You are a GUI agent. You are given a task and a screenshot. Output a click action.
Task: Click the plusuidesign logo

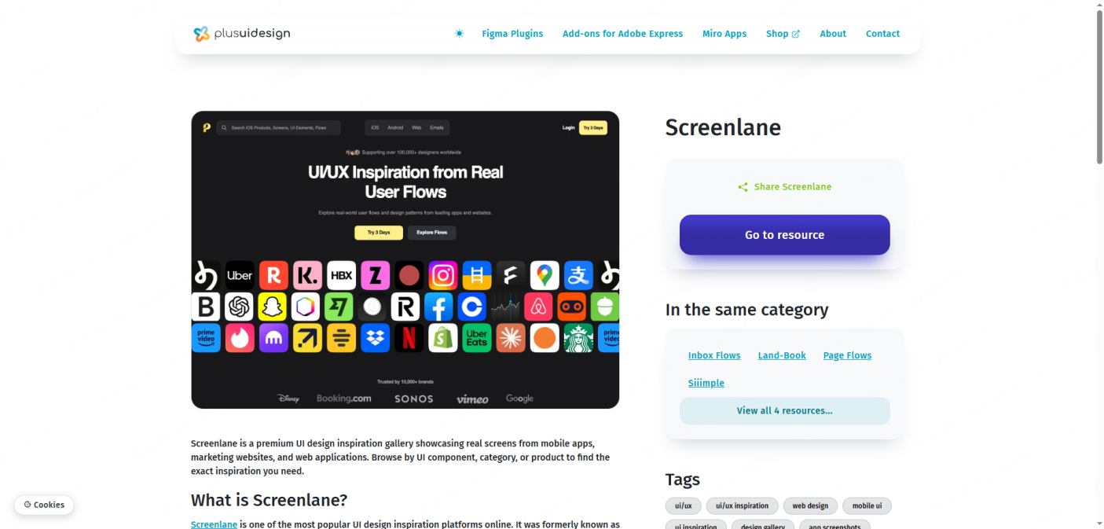[242, 34]
